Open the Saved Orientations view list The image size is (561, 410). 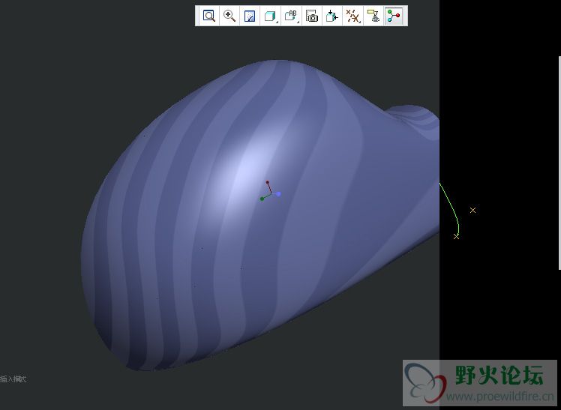coord(291,16)
